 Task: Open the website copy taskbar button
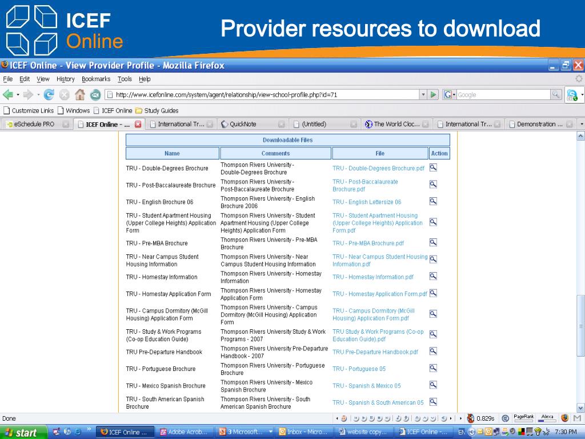coord(364,432)
